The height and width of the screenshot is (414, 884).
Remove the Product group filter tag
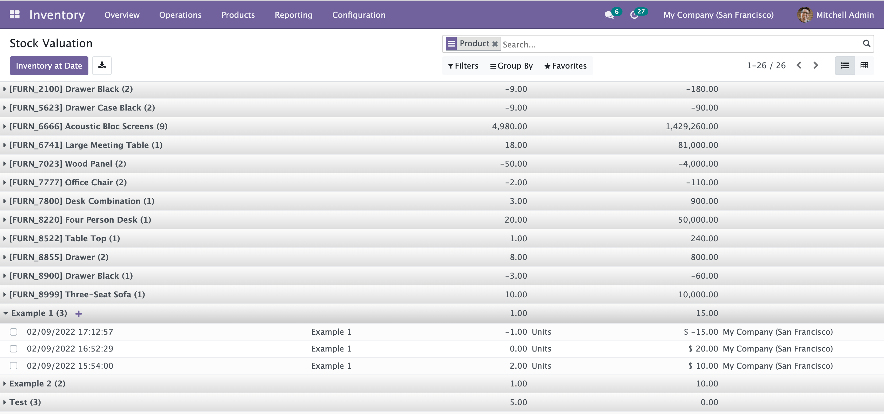494,44
